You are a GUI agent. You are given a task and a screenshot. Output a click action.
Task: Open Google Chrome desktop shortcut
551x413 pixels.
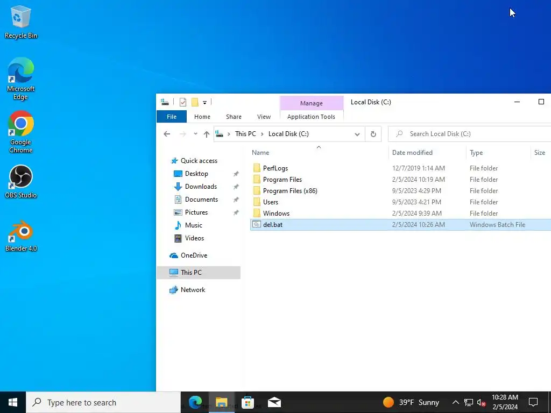point(21,132)
